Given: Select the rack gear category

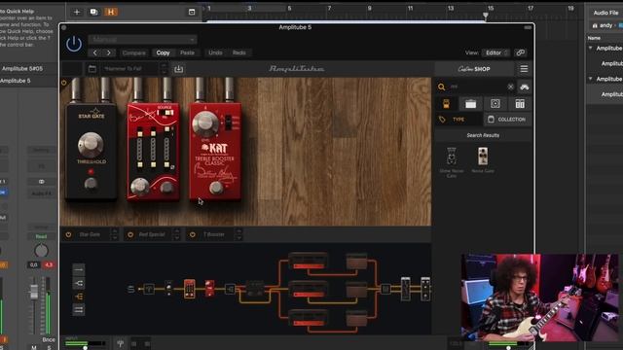Looking at the screenshot, I should pos(520,104).
